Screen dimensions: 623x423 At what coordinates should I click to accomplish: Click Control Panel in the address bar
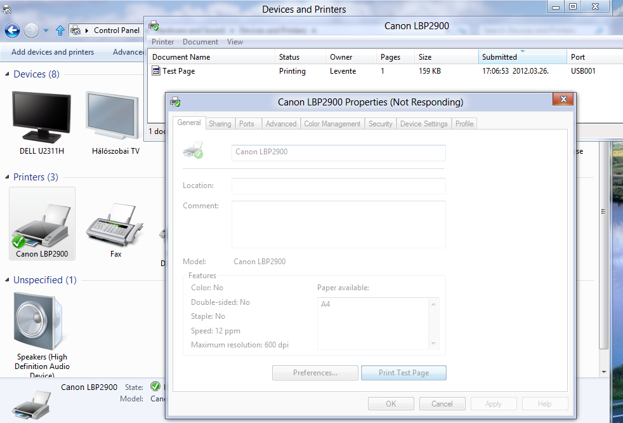click(x=116, y=30)
